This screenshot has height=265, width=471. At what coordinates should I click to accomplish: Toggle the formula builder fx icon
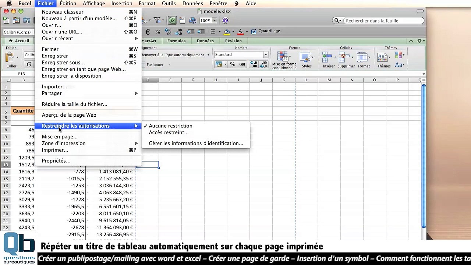point(172,21)
